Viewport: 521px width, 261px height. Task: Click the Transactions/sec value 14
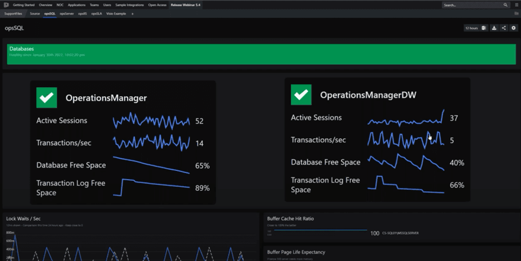(x=200, y=144)
